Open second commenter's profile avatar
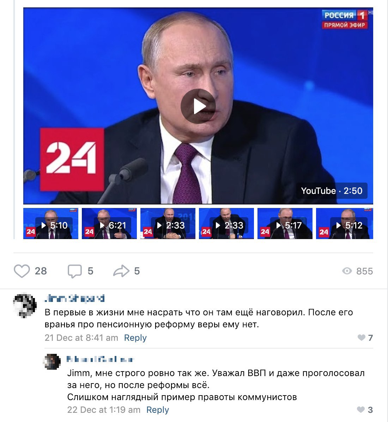The width and height of the screenshot is (388, 422). tap(52, 362)
